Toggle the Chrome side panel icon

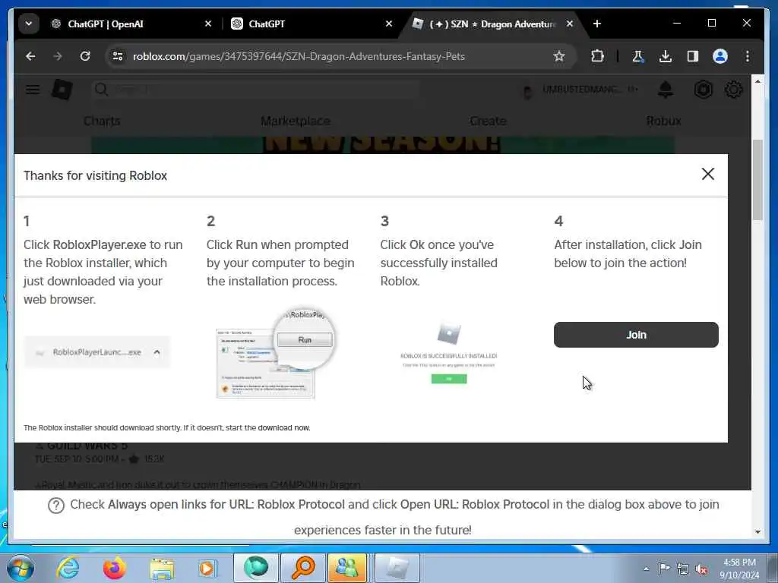point(693,56)
